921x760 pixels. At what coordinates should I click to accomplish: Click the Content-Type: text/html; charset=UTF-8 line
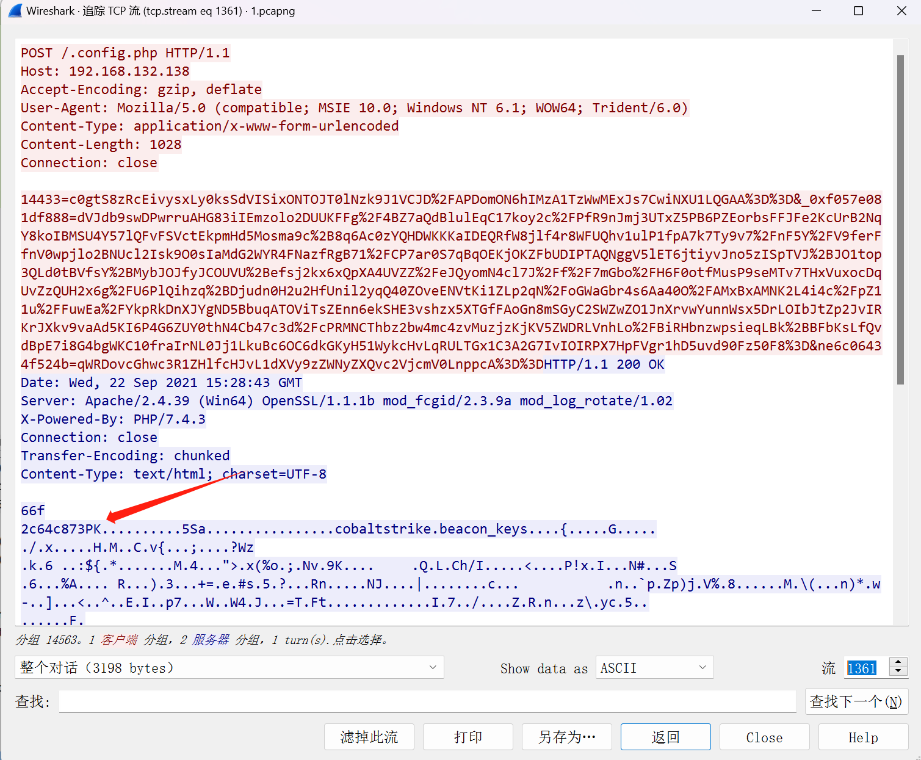click(173, 474)
